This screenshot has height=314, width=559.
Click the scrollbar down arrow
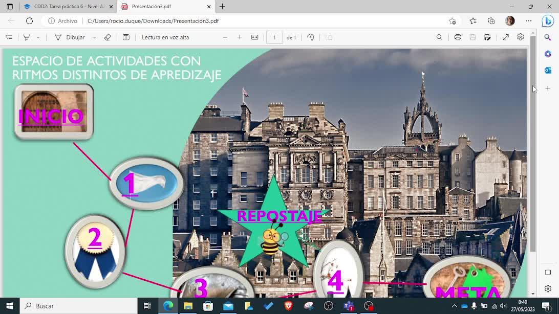point(533,294)
